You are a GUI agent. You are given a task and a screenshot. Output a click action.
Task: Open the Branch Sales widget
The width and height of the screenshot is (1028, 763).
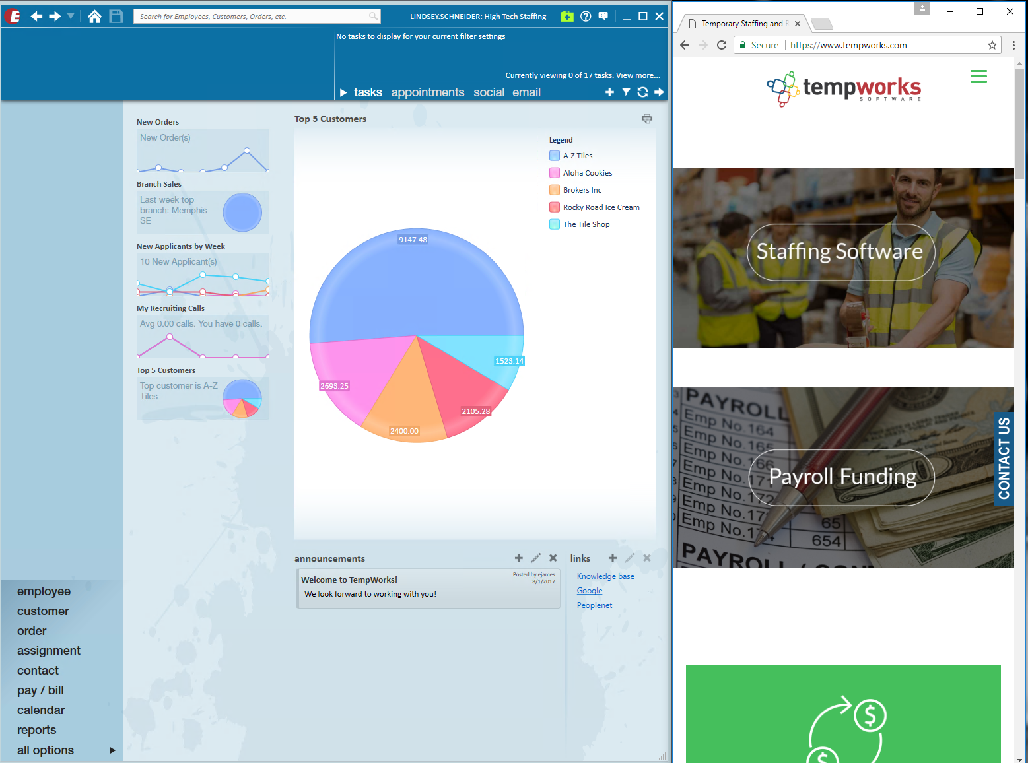[x=203, y=213]
